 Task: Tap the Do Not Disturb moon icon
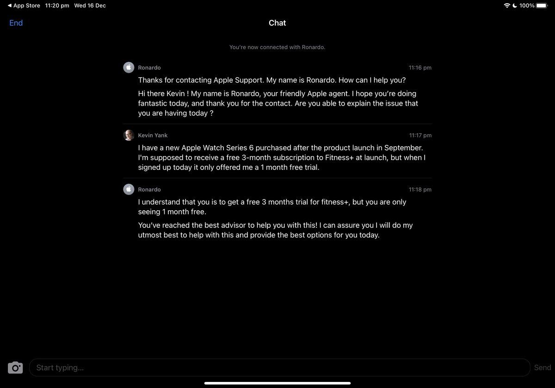point(514,6)
